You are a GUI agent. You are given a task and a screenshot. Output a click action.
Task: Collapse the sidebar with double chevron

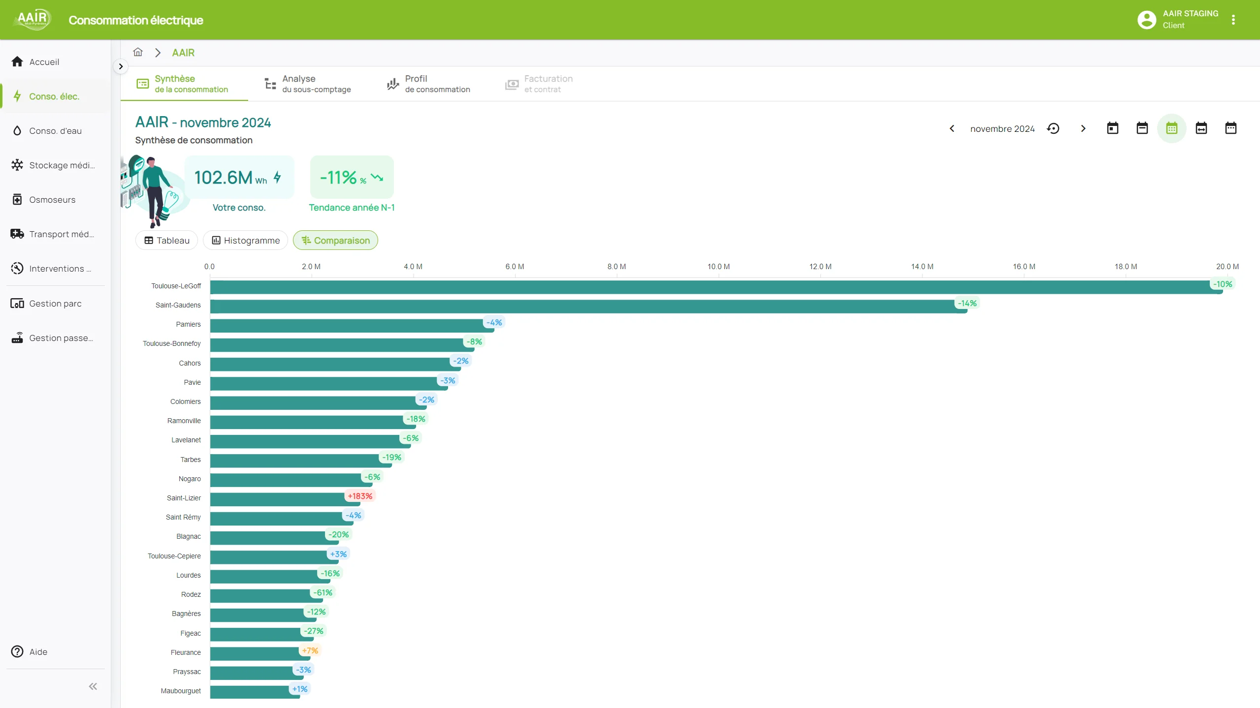[x=93, y=686]
